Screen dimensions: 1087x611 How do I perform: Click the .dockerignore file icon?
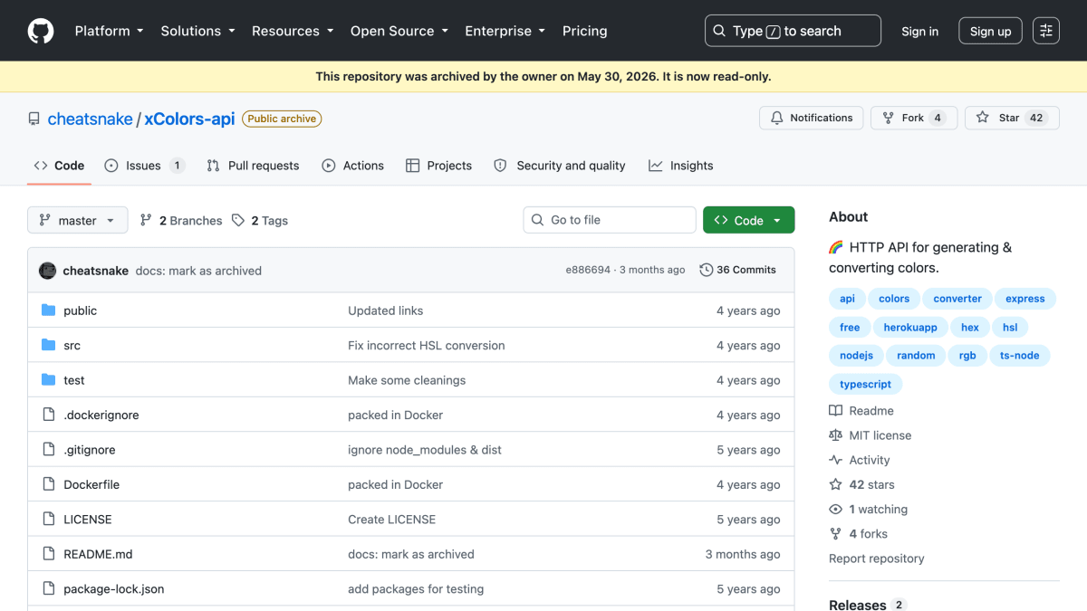tap(49, 415)
